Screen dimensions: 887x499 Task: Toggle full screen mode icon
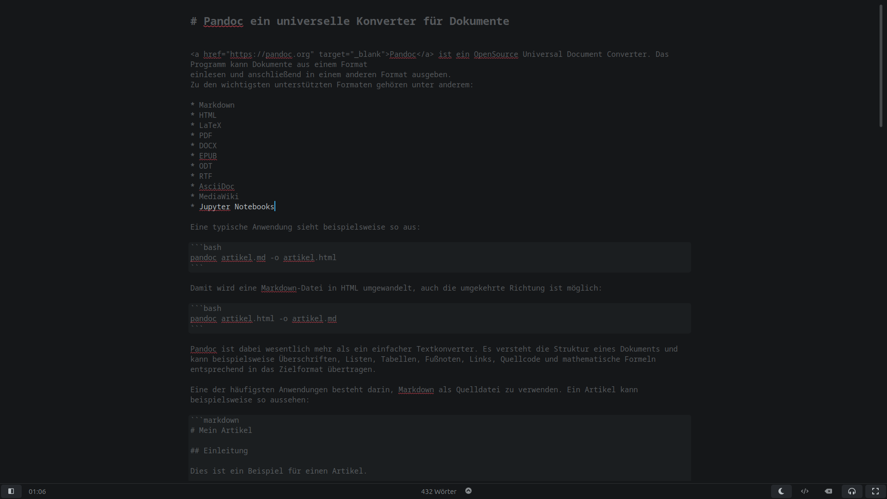[875, 491]
